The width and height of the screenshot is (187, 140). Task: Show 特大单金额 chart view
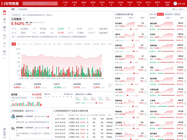coord(68,44)
